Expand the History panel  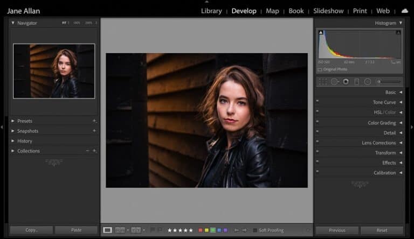pyautogui.click(x=13, y=141)
